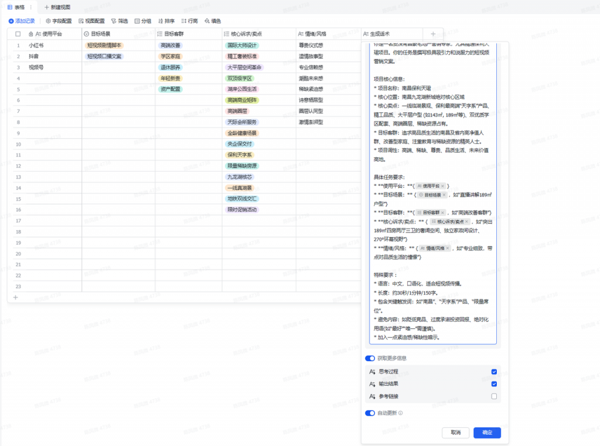Screen dimensions: 600x446
Task: Click the 精工奢装标准 tag
Action: click(242, 56)
